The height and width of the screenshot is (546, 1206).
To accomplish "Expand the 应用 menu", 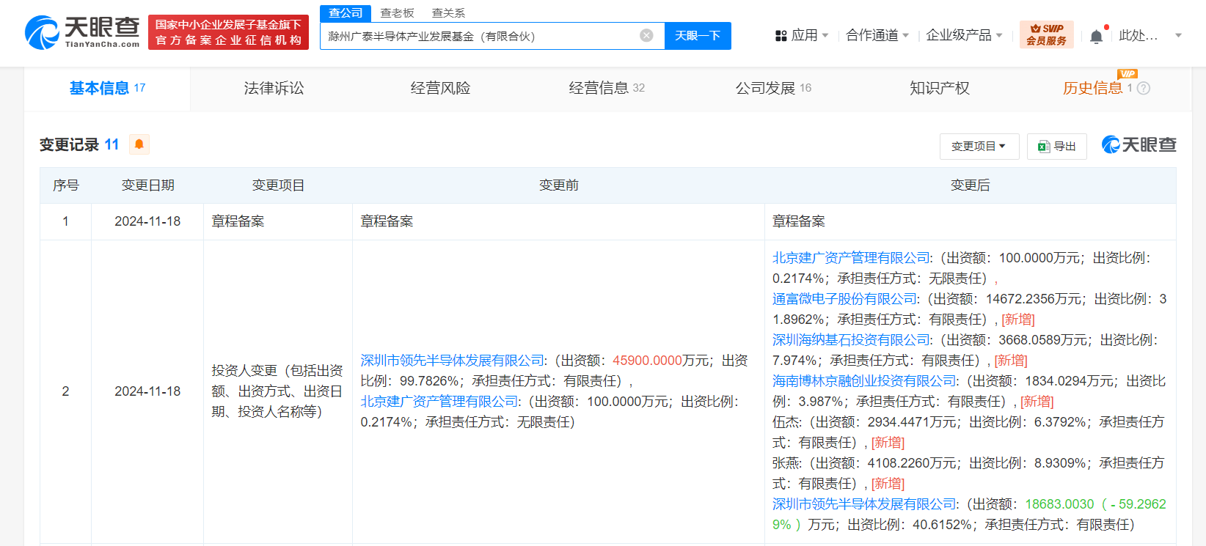I will coord(802,35).
